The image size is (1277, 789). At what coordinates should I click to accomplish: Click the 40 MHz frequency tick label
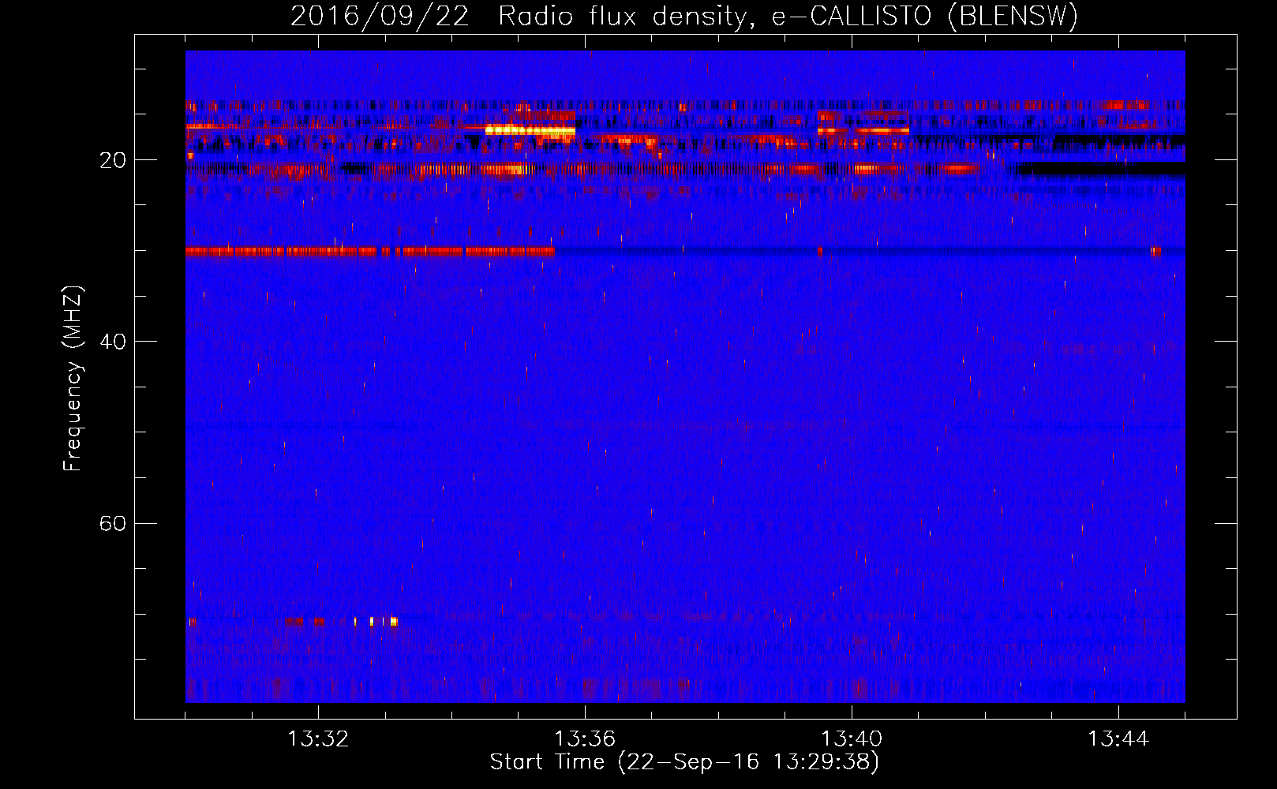(x=113, y=342)
